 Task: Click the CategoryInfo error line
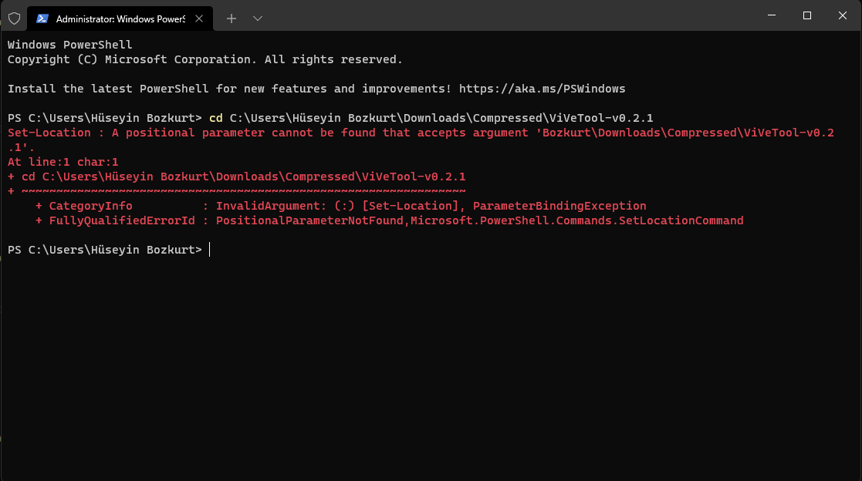(x=341, y=206)
